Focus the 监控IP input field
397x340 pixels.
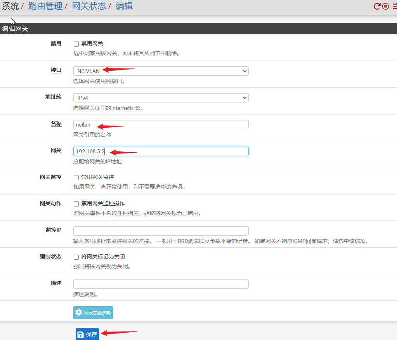[x=161, y=231]
